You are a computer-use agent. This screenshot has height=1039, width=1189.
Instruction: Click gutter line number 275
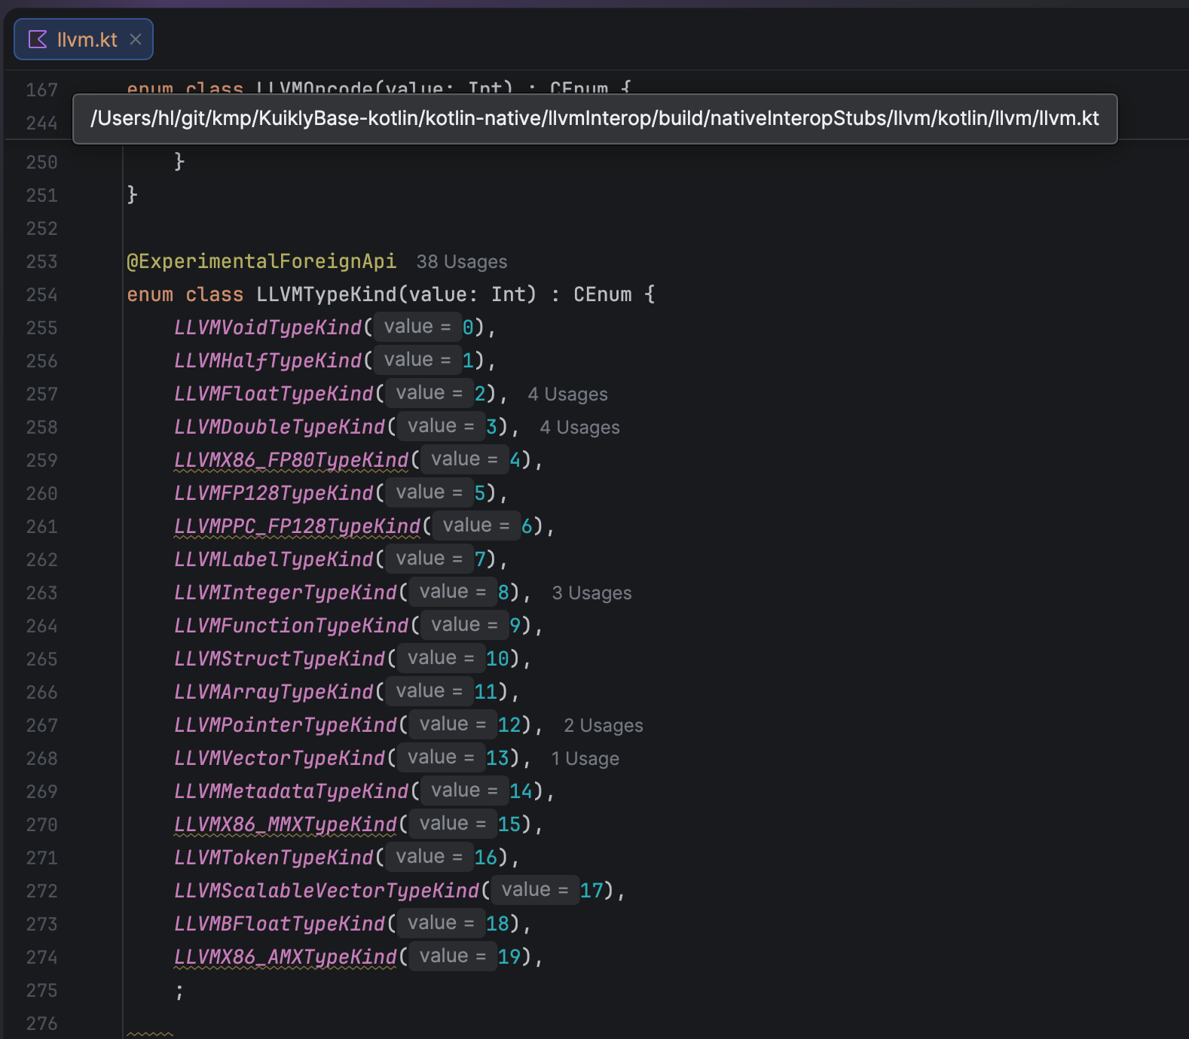41,991
